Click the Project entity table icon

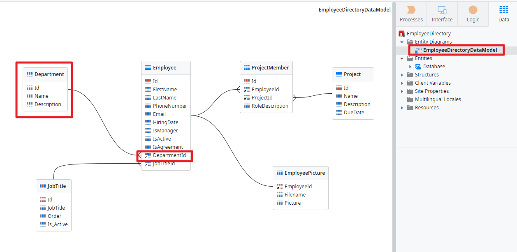[339, 74]
